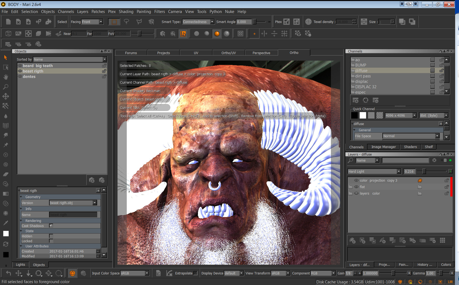Open the Painting menu
The width and height of the screenshot is (459, 285).
144,11
